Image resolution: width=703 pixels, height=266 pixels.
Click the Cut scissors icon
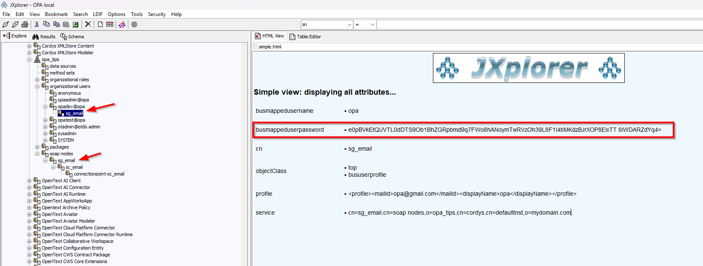coord(37,24)
